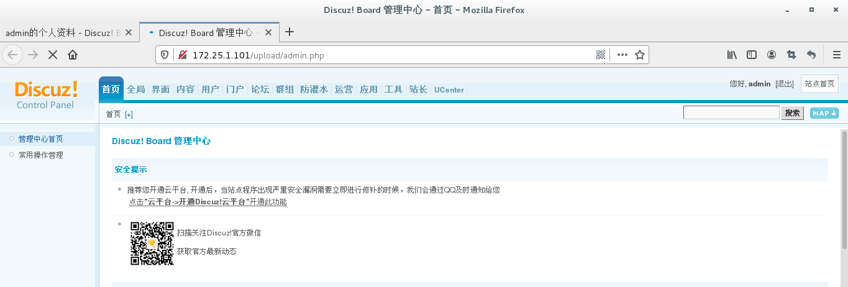848x287 pixels.
Task: Open the 站长 menu
Action: [x=418, y=89]
